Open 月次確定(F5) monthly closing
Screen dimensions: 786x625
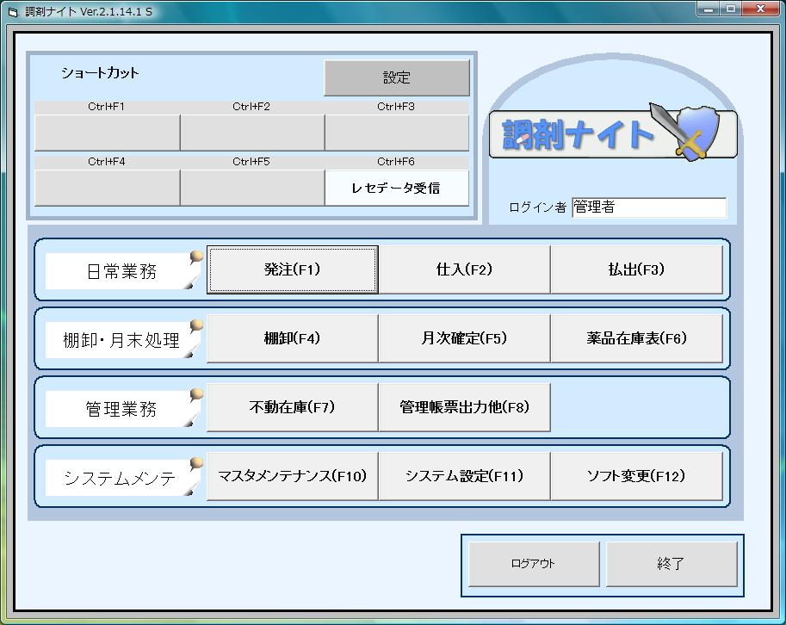click(464, 338)
